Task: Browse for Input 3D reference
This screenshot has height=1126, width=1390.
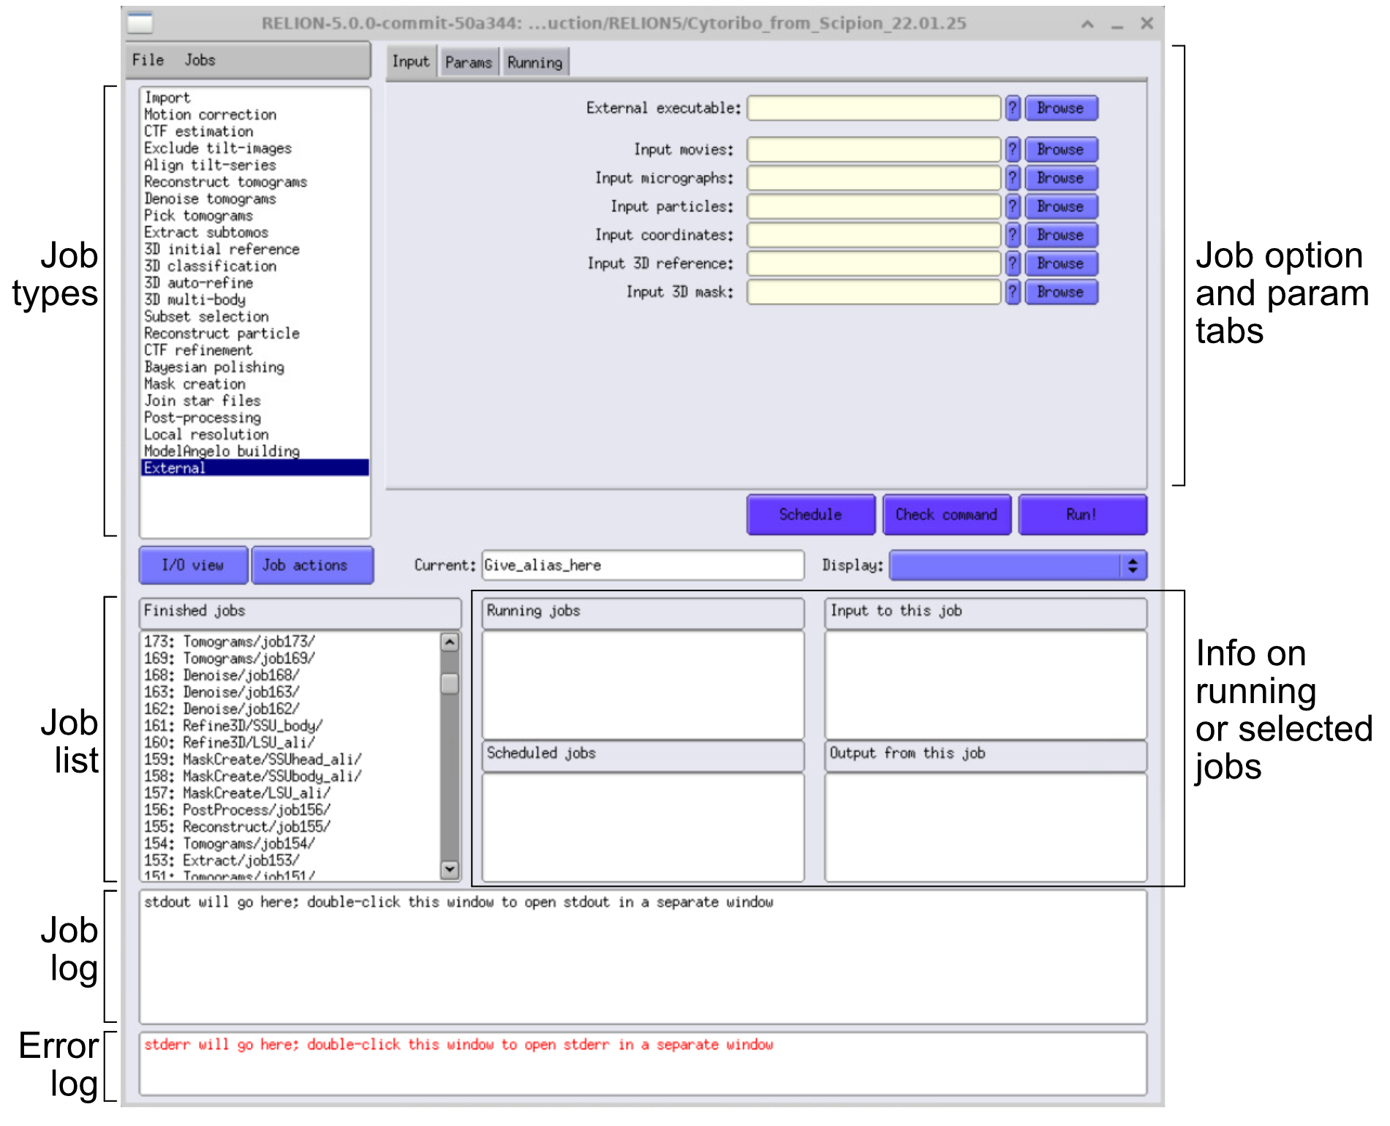Action: pyautogui.click(x=1061, y=264)
